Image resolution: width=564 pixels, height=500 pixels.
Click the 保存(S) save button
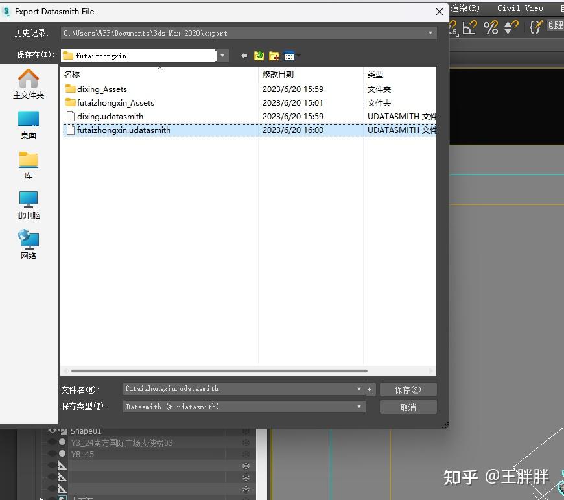click(408, 388)
